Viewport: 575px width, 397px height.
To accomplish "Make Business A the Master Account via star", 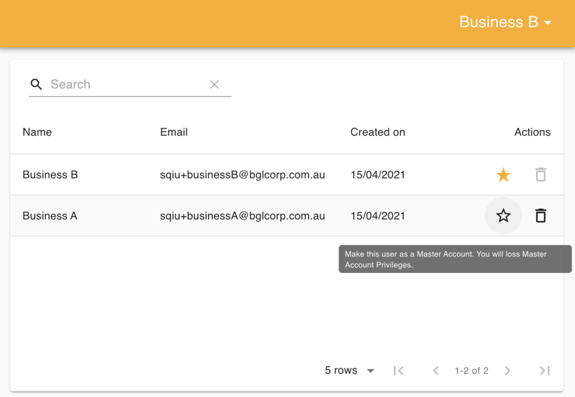I will [504, 216].
